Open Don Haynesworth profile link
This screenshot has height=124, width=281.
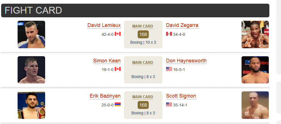(186, 61)
